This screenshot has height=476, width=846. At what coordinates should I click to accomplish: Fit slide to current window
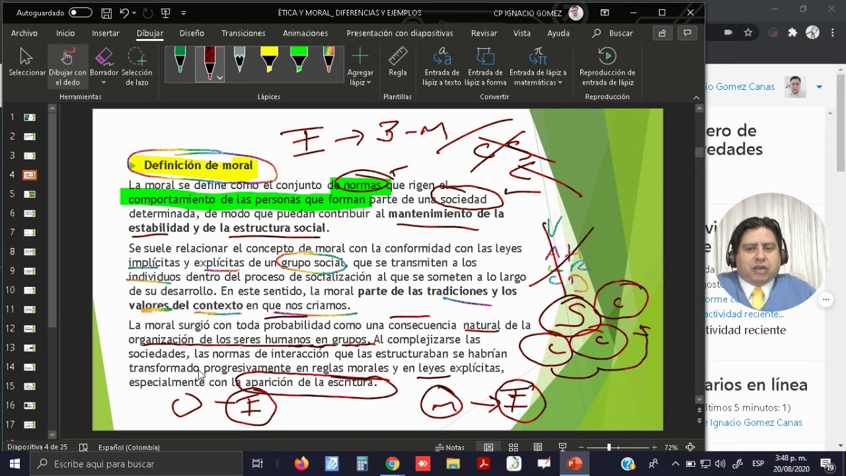click(690, 448)
